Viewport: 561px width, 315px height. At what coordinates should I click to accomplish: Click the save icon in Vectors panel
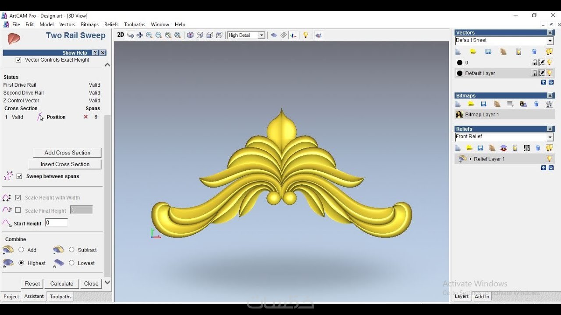pos(488,52)
